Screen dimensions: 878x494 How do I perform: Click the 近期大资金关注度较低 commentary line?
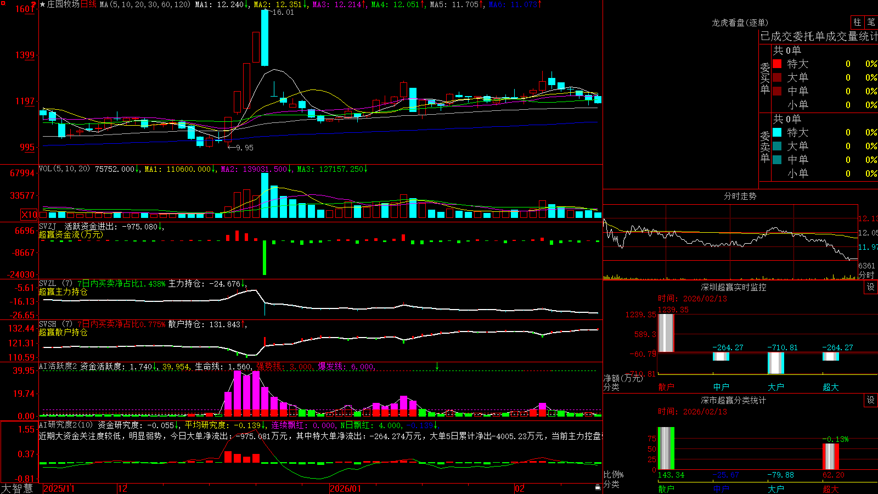tap(320, 436)
